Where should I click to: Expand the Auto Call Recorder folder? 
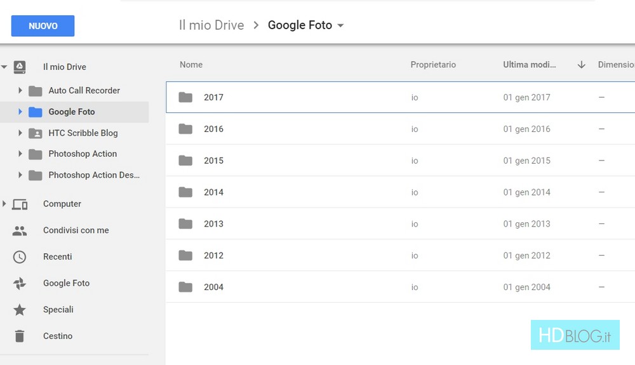pyautogui.click(x=20, y=90)
